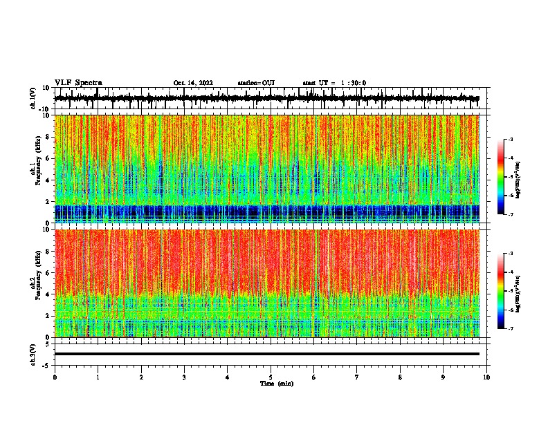This screenshot has width=548, height=423.
Task: Click the "station=OUI" header label
Action: coord(256,83)
